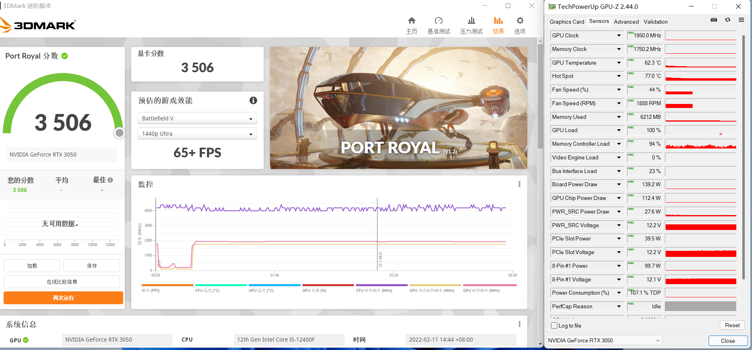
Task: Open the NVIDIA GeForce RTX 3050 device selector
Action: pyautogui.click(x=604, y=340)
